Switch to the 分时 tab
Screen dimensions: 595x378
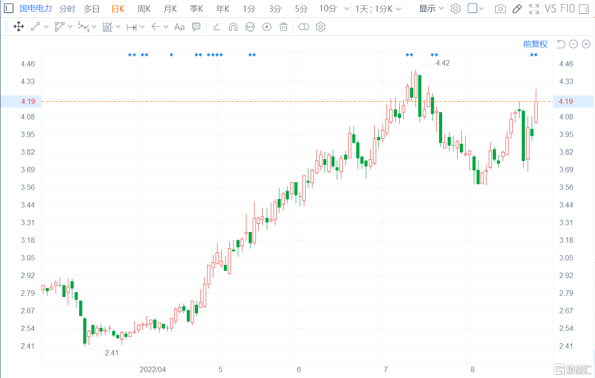[67, 9]
